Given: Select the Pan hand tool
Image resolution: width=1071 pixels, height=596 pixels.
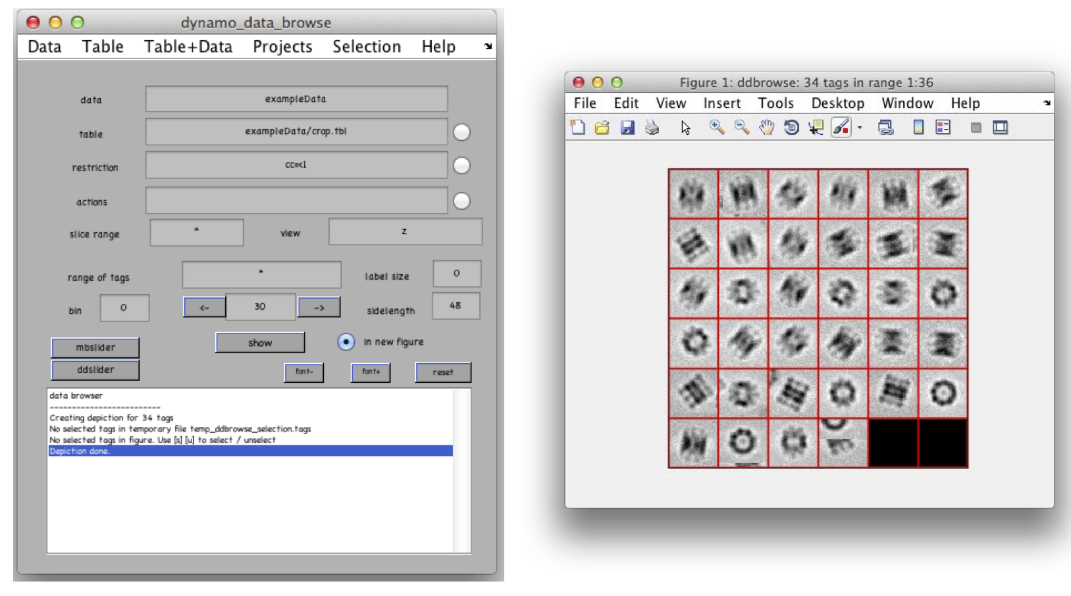Looking at the screenshot, I should click(x=766, y=128).
